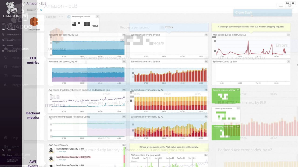The image size is (298, 167).
Task: Click the 'Backend metrics' section label
Action: tap(33, 115)
